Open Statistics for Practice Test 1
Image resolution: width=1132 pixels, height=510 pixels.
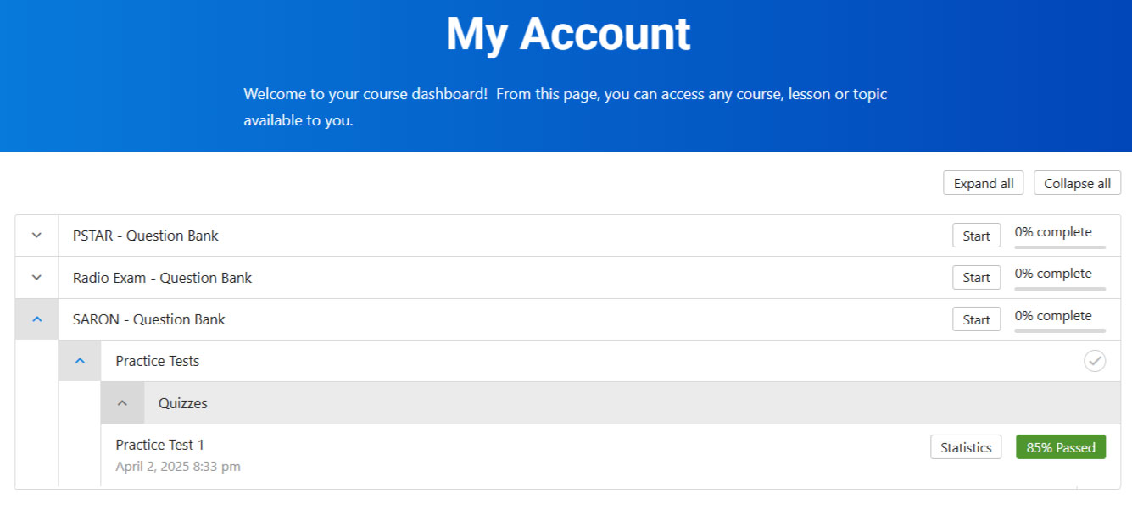(965, 447)
